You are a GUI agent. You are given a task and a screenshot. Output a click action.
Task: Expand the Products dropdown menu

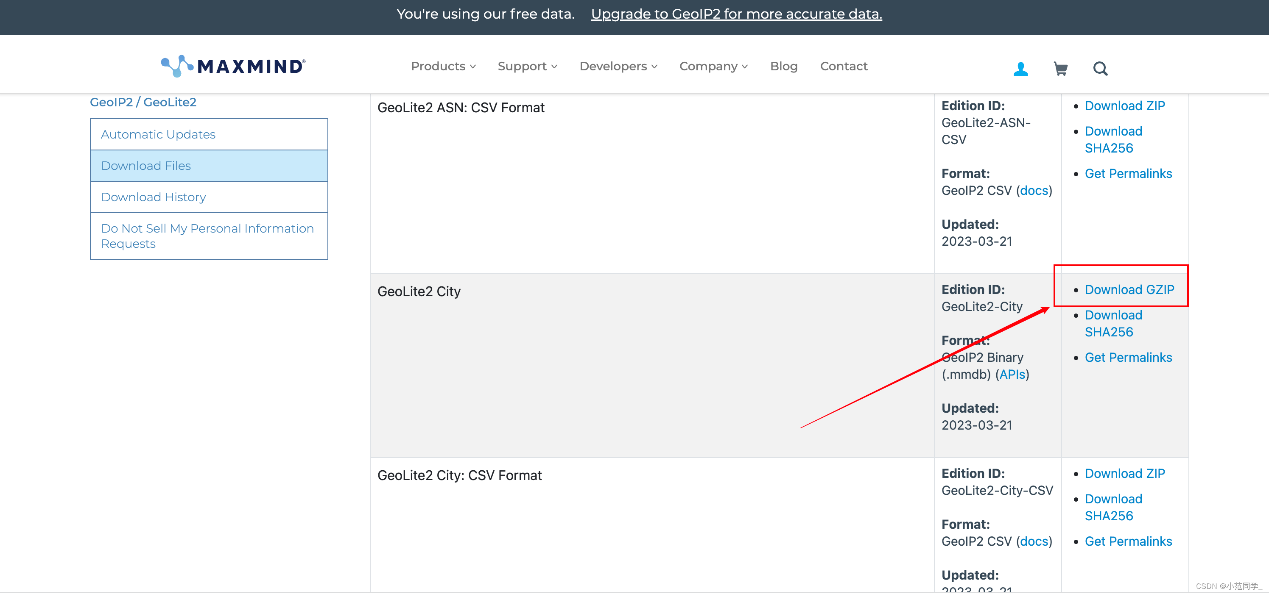(443, 66)
